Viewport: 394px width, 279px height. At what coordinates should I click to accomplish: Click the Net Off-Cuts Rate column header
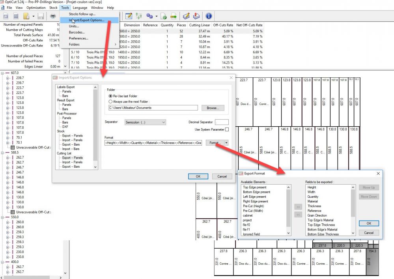249,25
